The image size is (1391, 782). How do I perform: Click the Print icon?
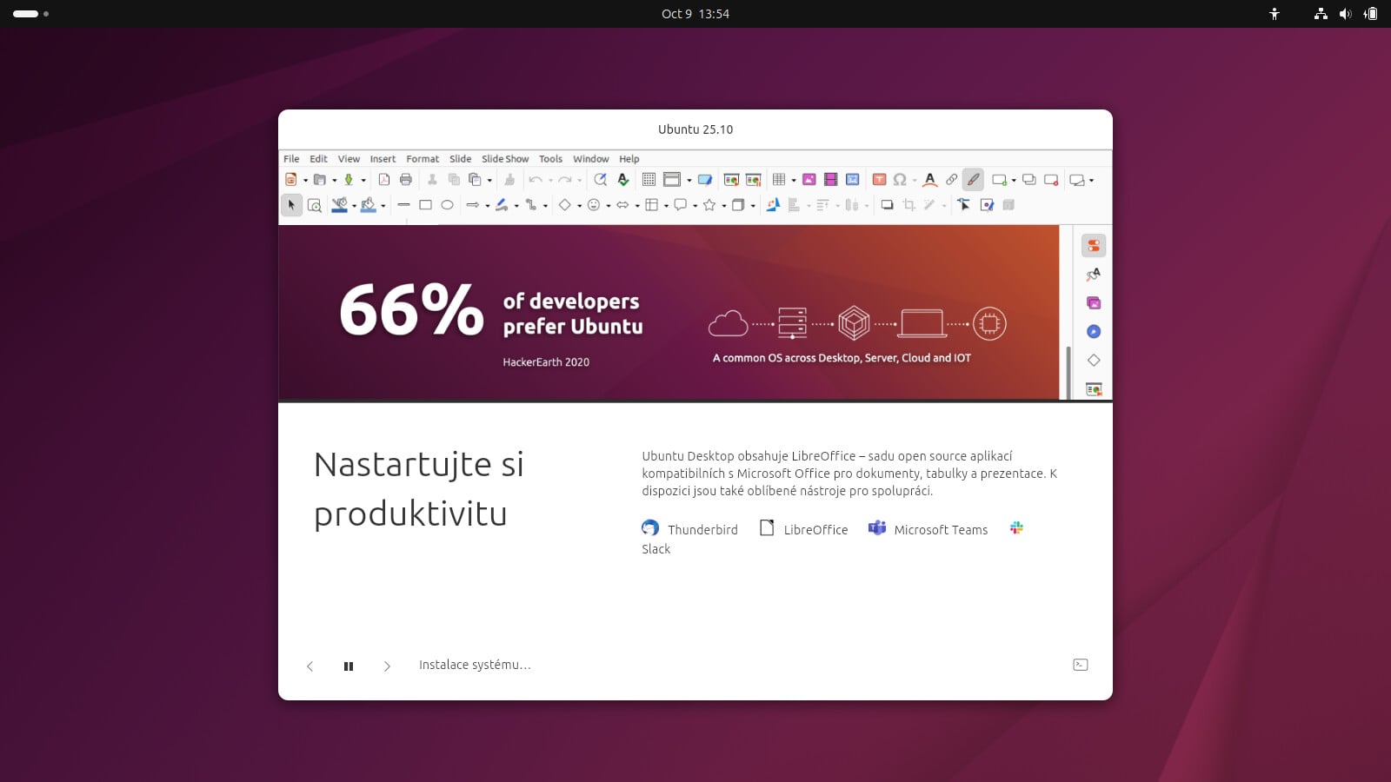405,180
